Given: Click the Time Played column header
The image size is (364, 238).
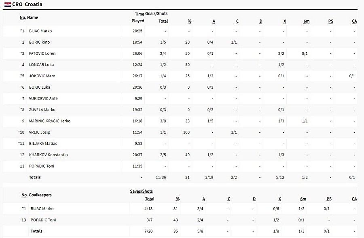Looking at the screenshot, I should pyautogui.click(x=138, y=17).
